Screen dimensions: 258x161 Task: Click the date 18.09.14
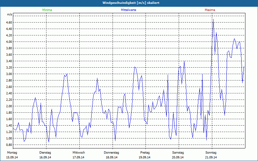tap(112, 157)
